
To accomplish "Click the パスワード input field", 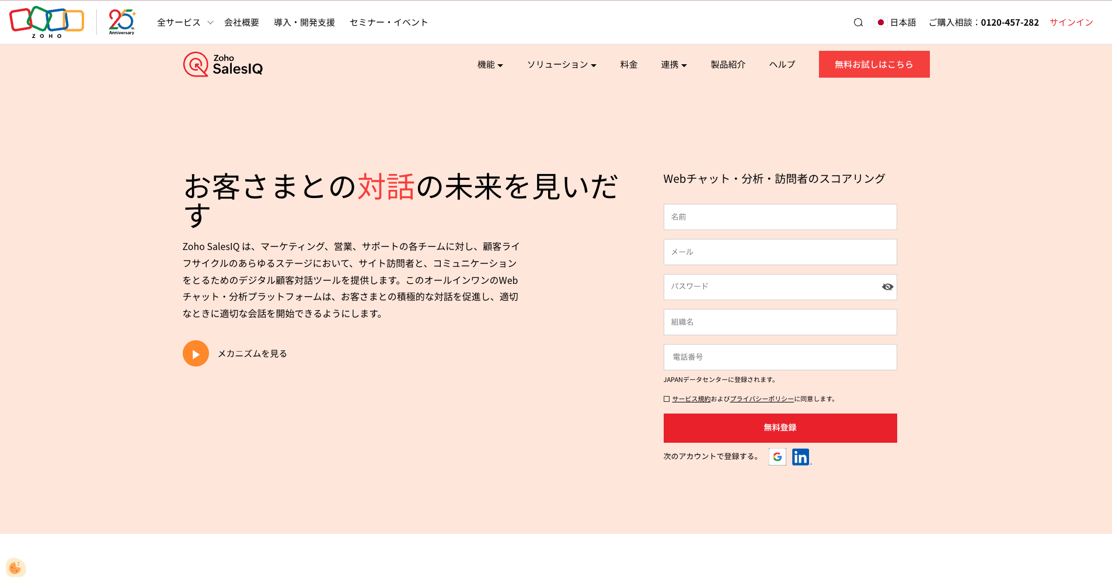I will [x=780, y=287].
